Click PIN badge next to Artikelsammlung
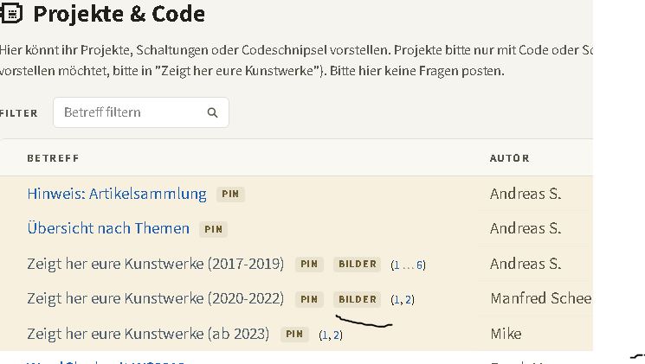The image size is (645, 364). click(x=230, y=194)
